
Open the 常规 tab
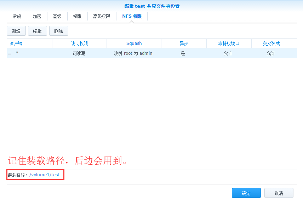coord(17,16)
